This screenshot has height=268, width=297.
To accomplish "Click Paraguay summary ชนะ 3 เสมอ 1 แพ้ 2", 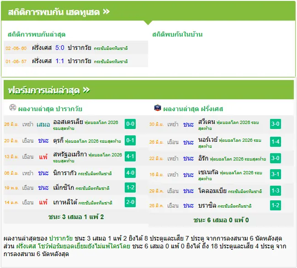I will (76, 217).
